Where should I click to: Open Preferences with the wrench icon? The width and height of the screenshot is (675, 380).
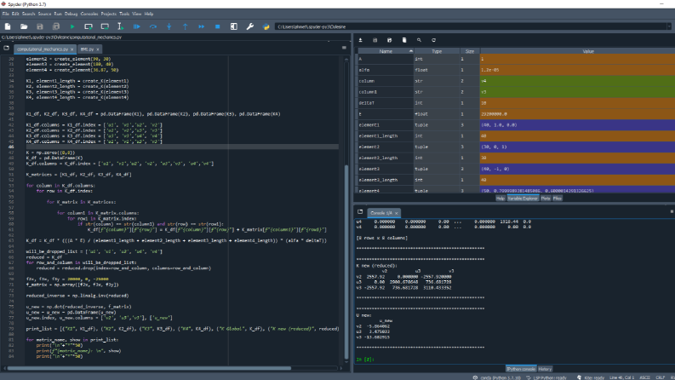click(249, 26)
